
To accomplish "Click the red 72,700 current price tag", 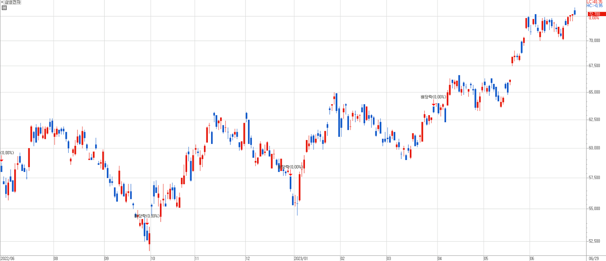I will point(596,14).
